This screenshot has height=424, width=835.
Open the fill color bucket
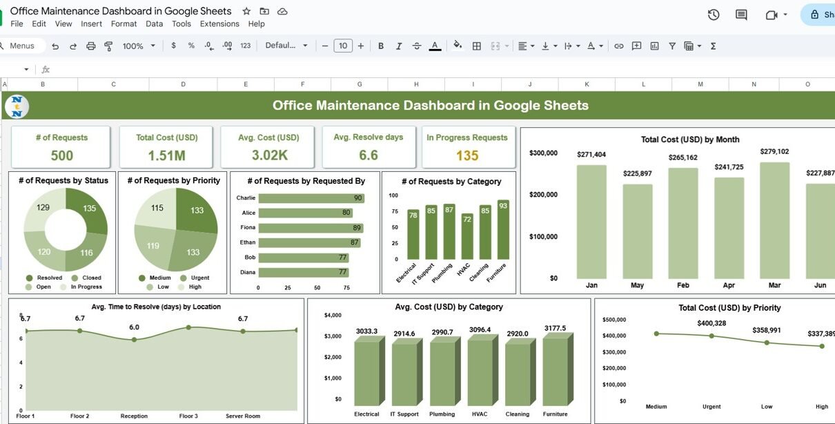tap(458, 46)
